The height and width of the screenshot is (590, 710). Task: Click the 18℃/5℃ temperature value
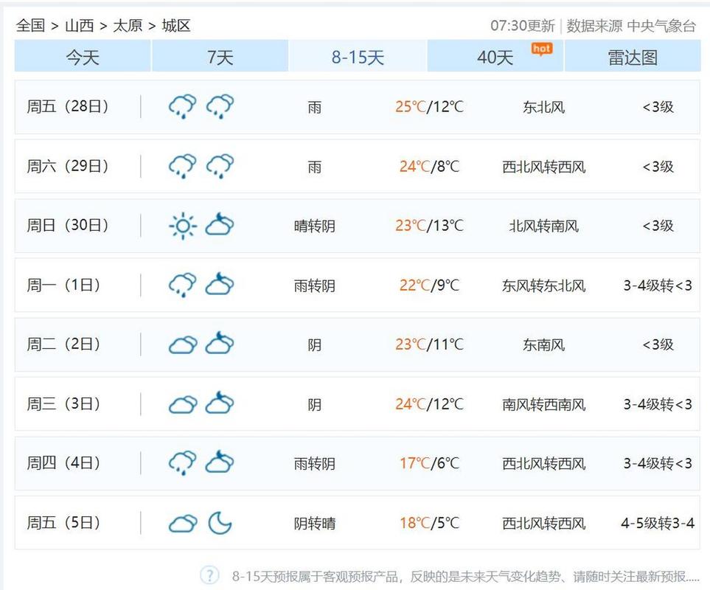pyautogui.click(x=429, y=524)
